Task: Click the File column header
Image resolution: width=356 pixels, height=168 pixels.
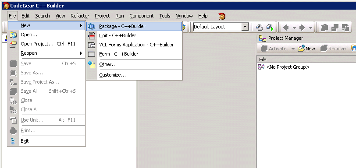Action: tap(306, 59)
